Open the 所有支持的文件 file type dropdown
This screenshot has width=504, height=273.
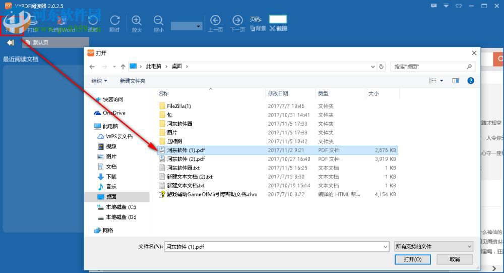(x=434, y=247)
